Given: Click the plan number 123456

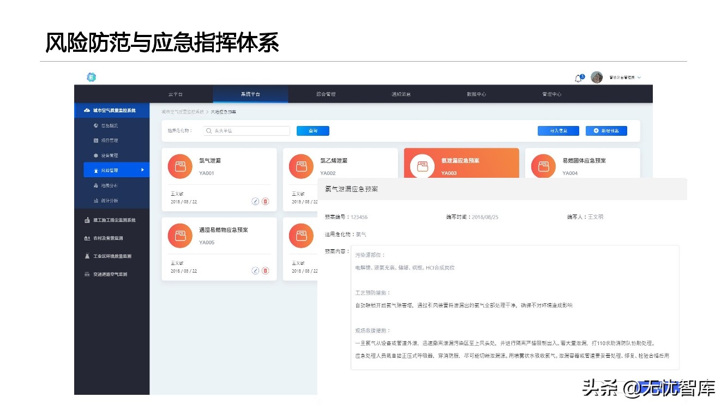Looking at the screenshot, I should click(359, 217).
